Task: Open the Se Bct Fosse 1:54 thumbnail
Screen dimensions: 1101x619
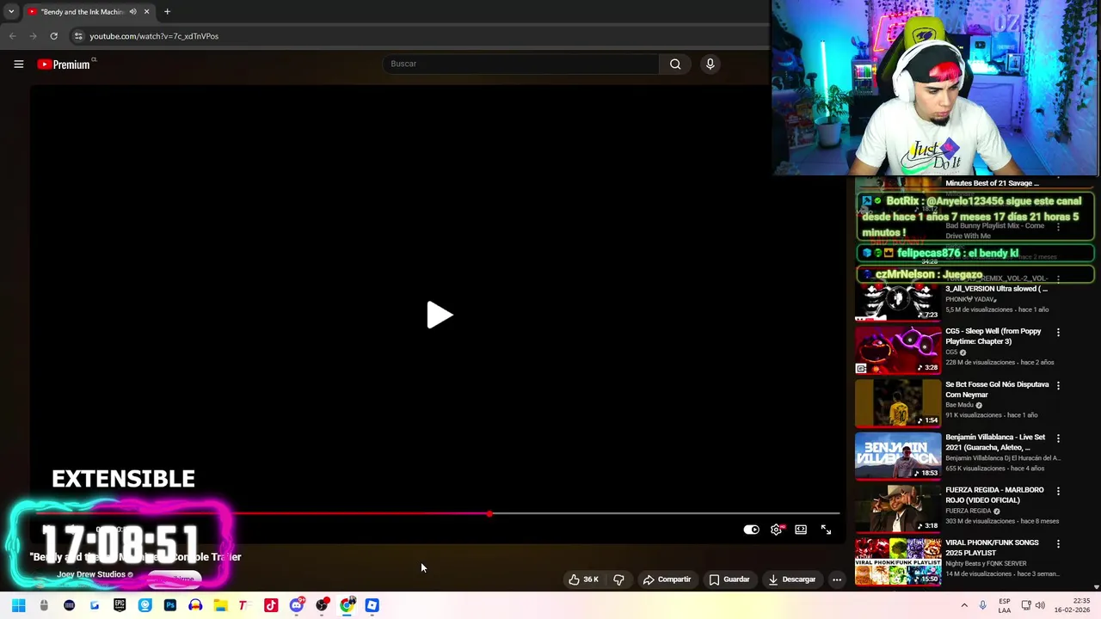Action: 898,402
